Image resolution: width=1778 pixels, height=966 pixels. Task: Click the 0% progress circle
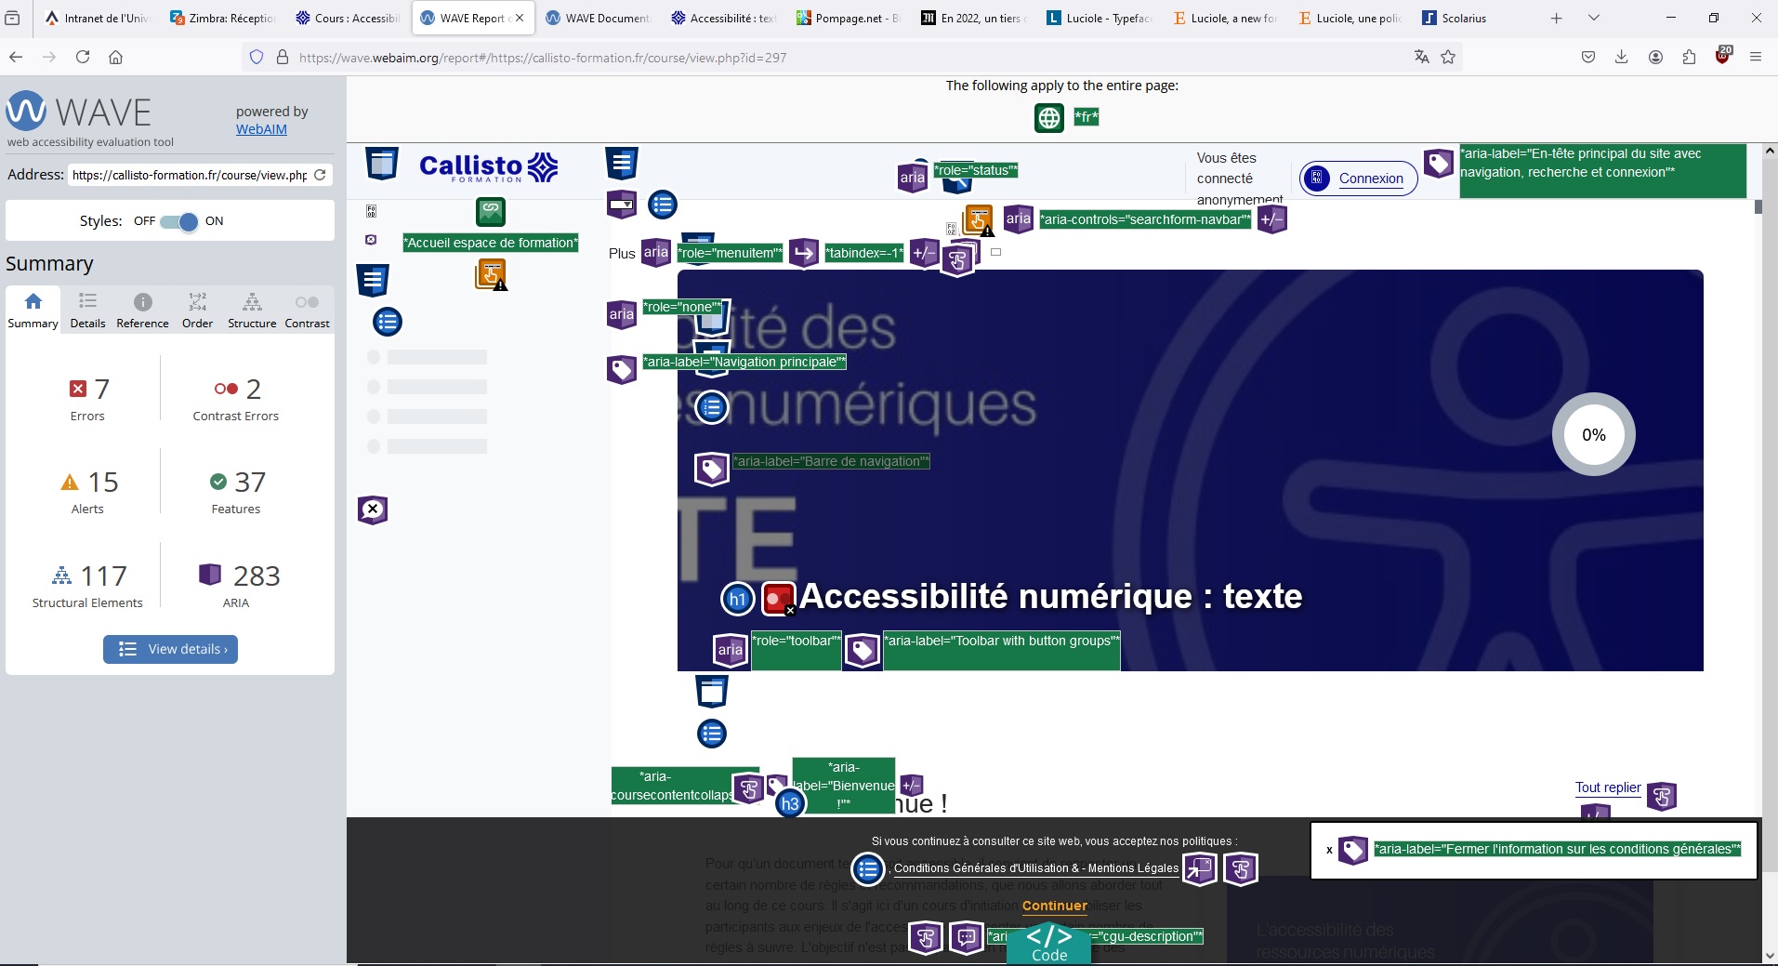pyautogui.click(x=1593, y=434)
